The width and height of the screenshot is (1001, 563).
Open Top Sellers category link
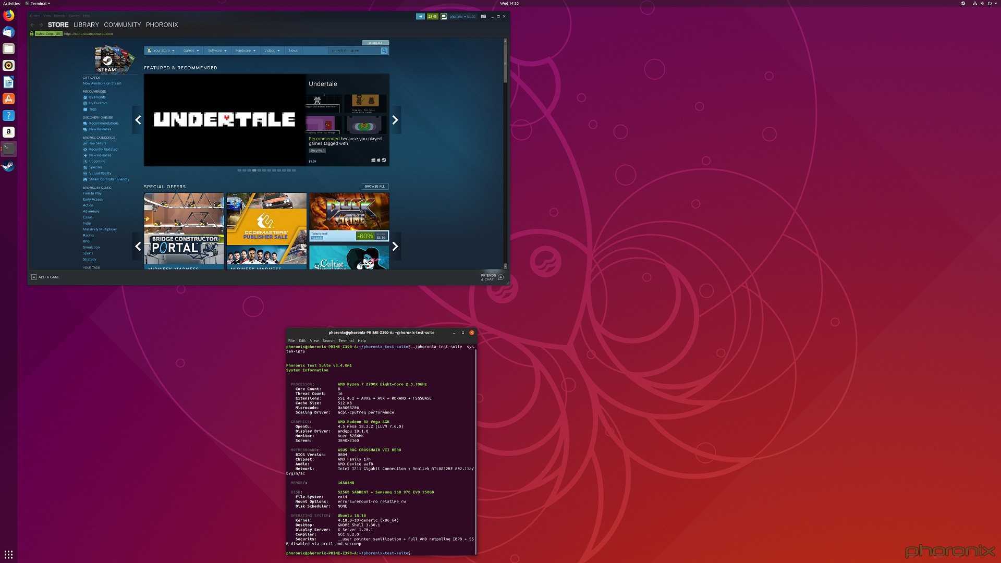coord(97,143)
